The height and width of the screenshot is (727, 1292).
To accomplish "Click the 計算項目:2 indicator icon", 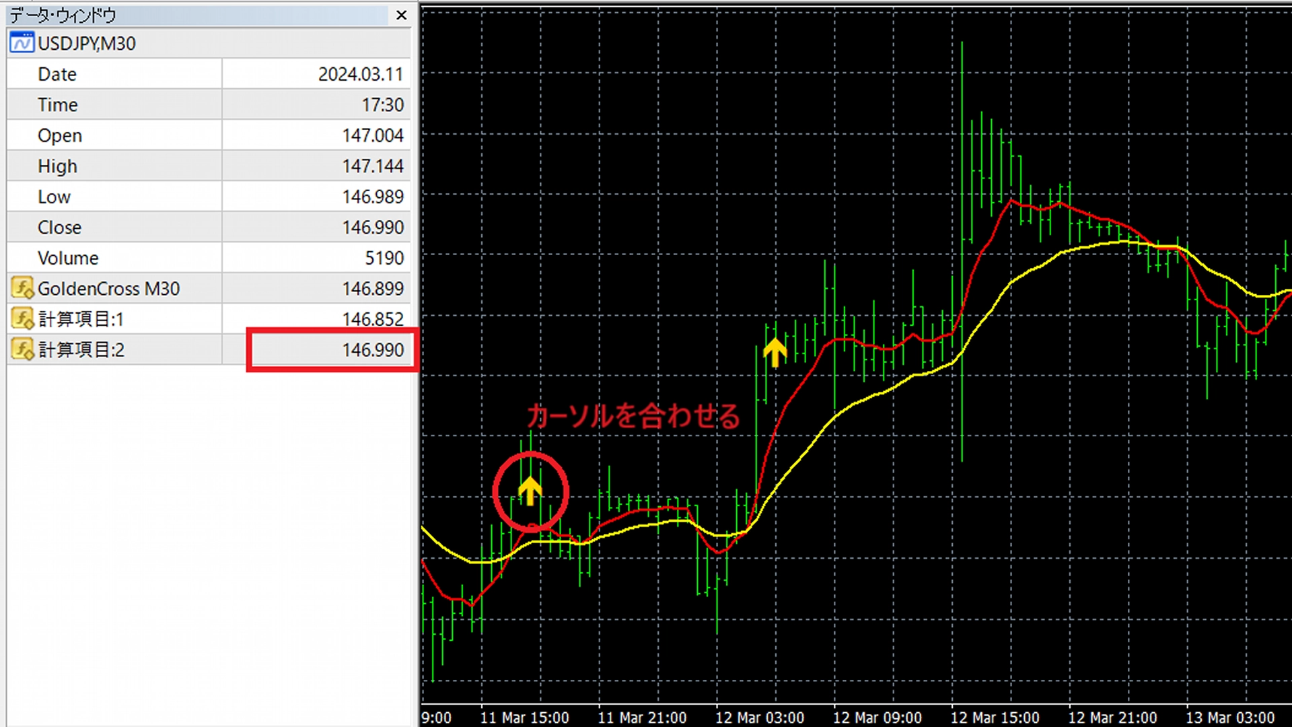I will pyautogui.click(x=22, y=349).
